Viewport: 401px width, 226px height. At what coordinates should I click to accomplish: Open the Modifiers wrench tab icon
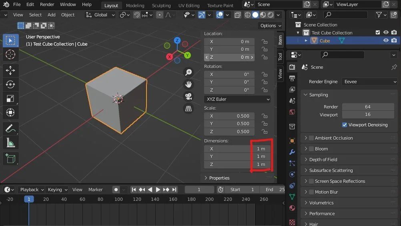(292, 152)
